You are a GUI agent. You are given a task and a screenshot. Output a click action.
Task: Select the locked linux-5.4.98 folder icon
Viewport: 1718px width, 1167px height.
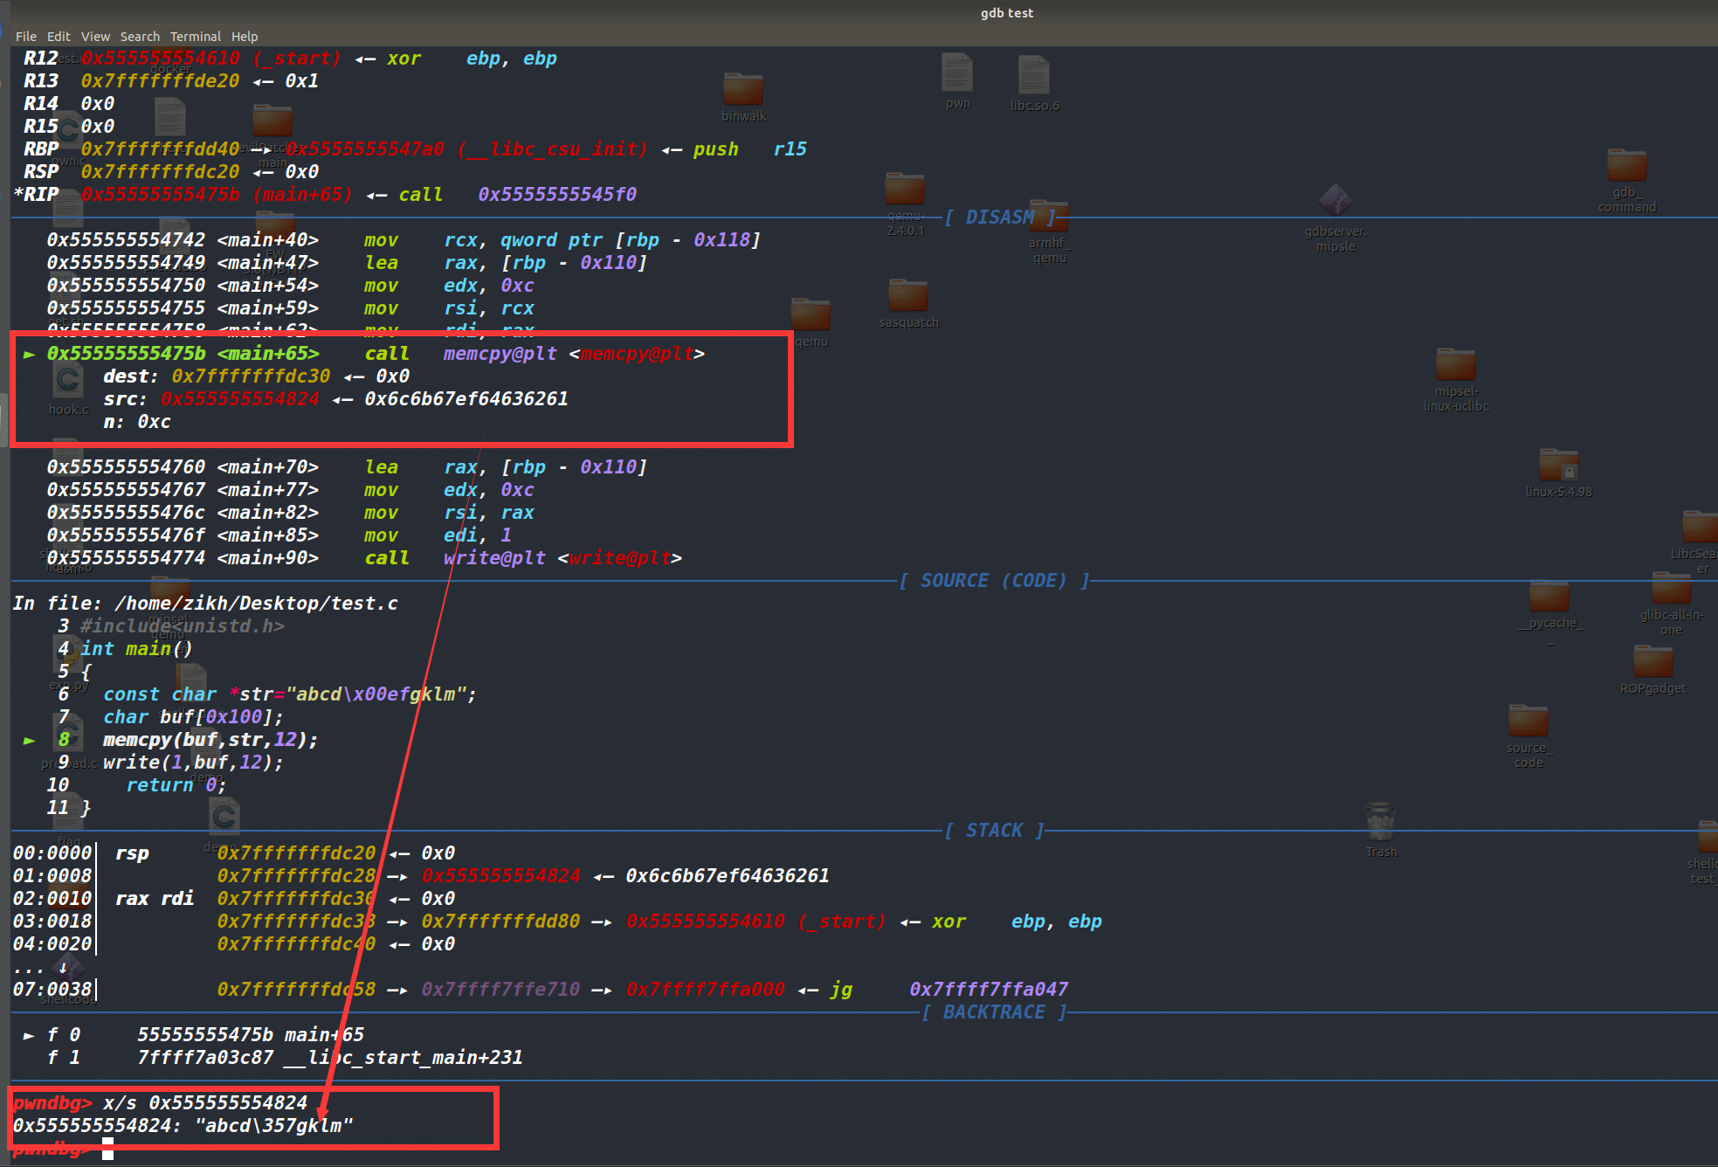pyautogui.click(x=1558, y=473)
